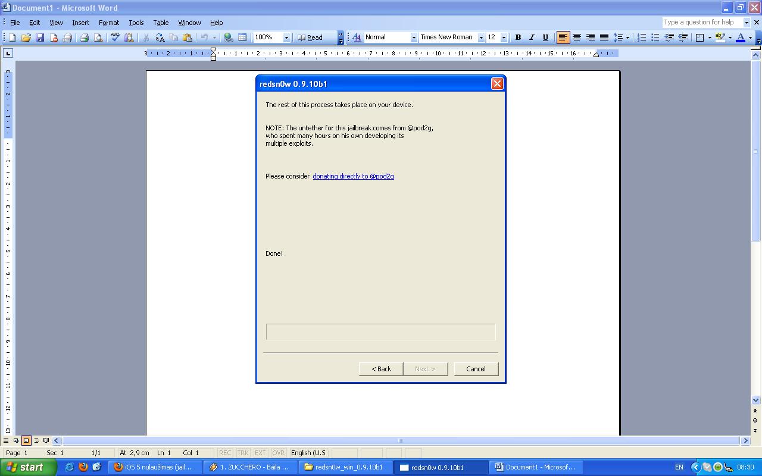This screenshot has width=762, height=476.
Task: Open the Line Spacing dropdown arrow
Action: click(627, 37)
